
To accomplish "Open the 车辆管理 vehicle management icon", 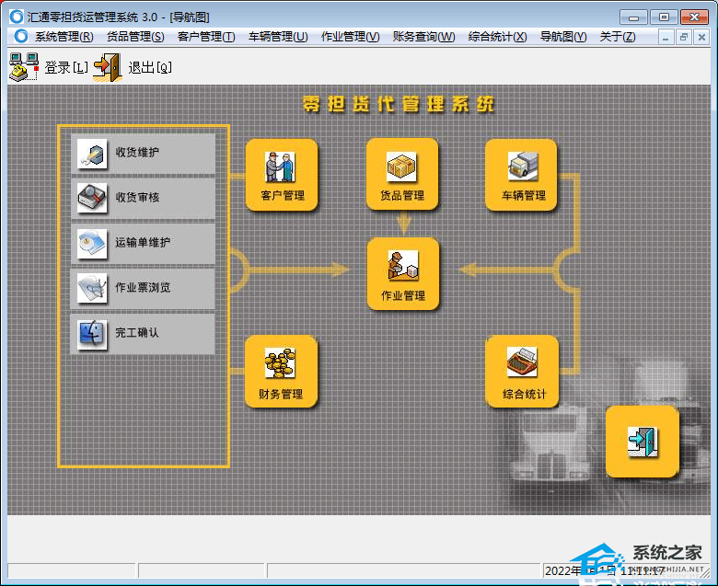I will 522,175.
